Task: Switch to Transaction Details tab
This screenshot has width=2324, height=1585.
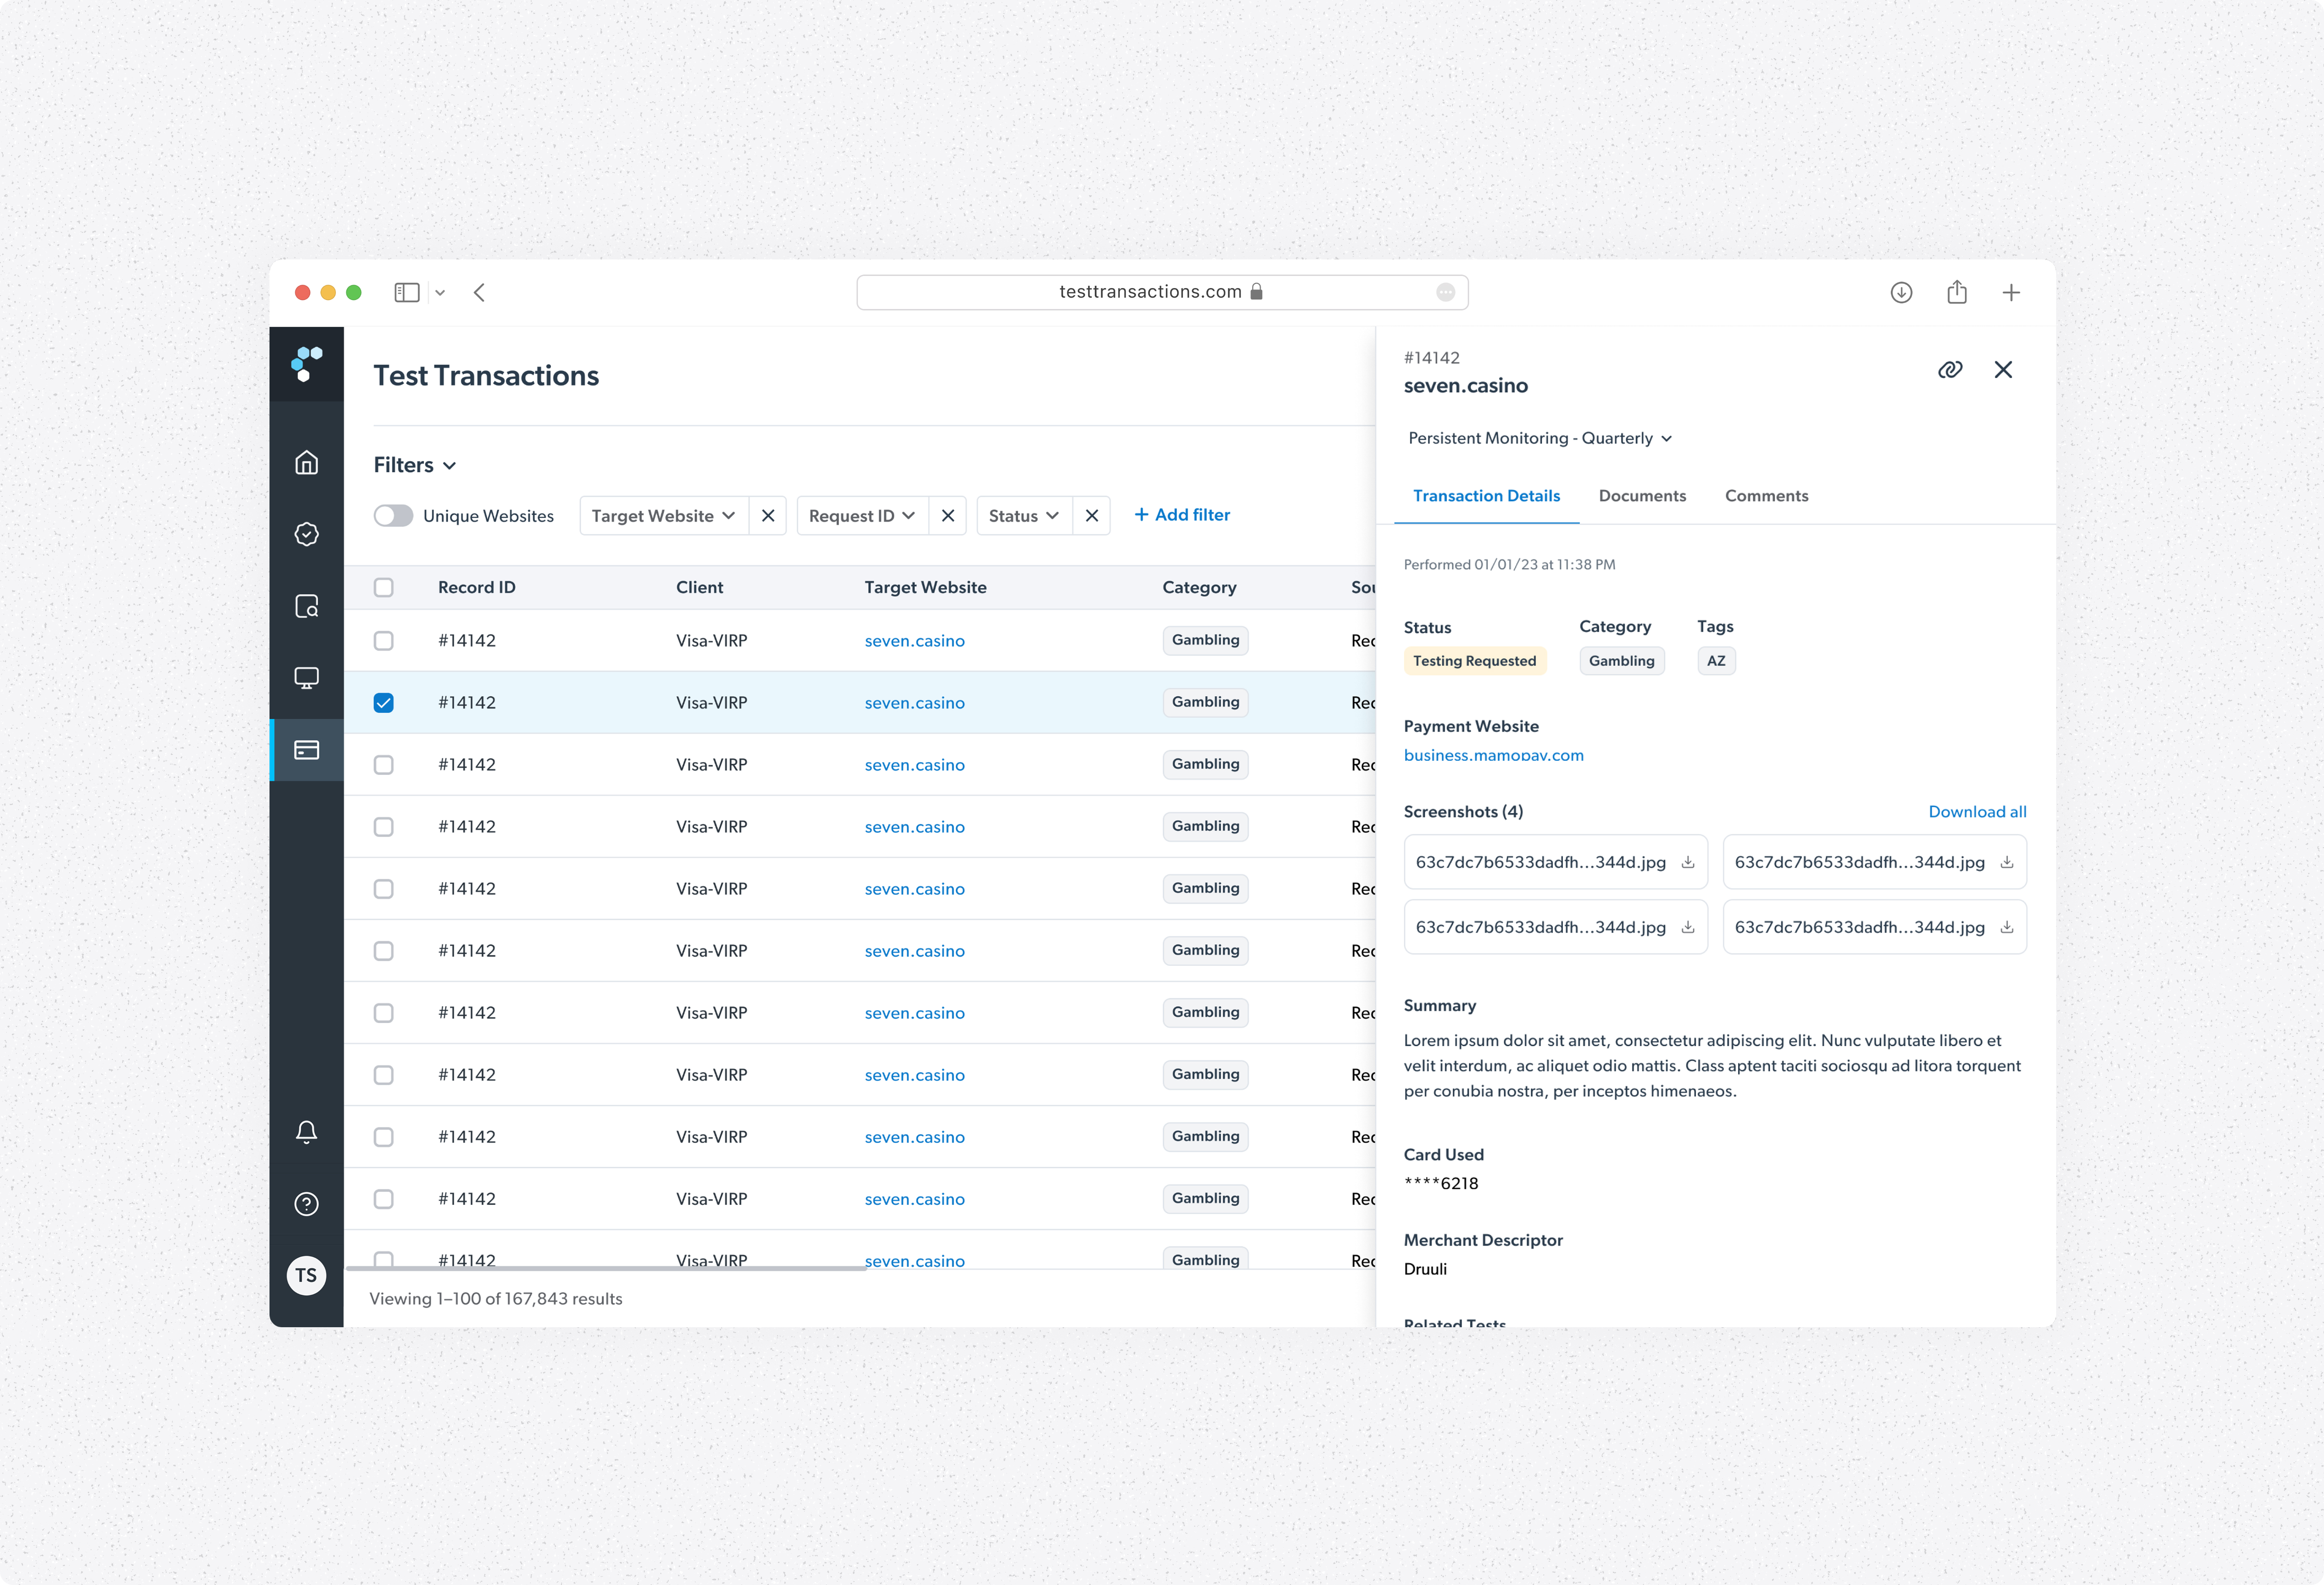Action: tap(1486, 496)
